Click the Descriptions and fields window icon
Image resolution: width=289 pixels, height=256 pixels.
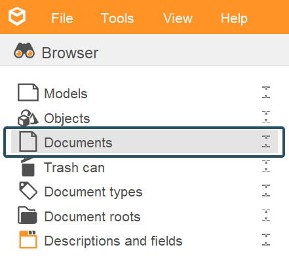tap(28, 240)
